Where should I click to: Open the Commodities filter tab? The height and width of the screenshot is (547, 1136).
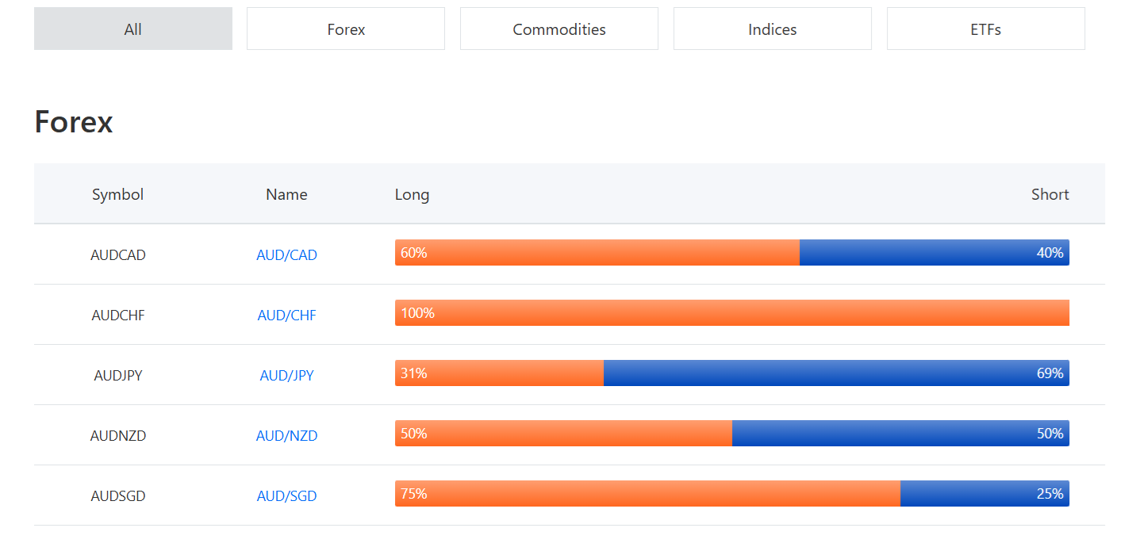[x=559, y=29]
